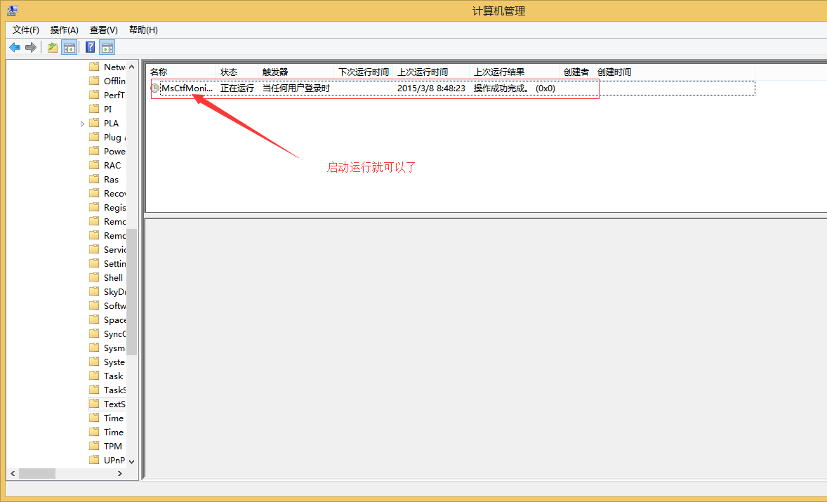Select the UPnP folder in the tree
827x502 pixels.
coord(114,460)
